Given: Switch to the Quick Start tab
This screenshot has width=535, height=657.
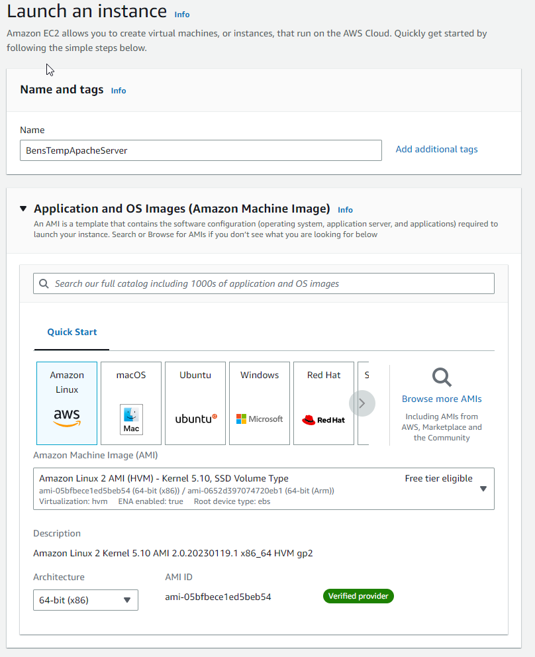Looking at the screenshot, I should [72, 332].
